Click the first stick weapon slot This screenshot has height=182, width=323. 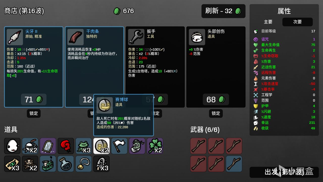click(x=198, y=146)
